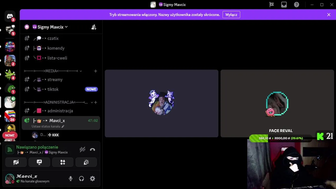Screen dimensions: 336x189
Task: Open the green cannabis leaf server icon
Action: pos(10,75)
